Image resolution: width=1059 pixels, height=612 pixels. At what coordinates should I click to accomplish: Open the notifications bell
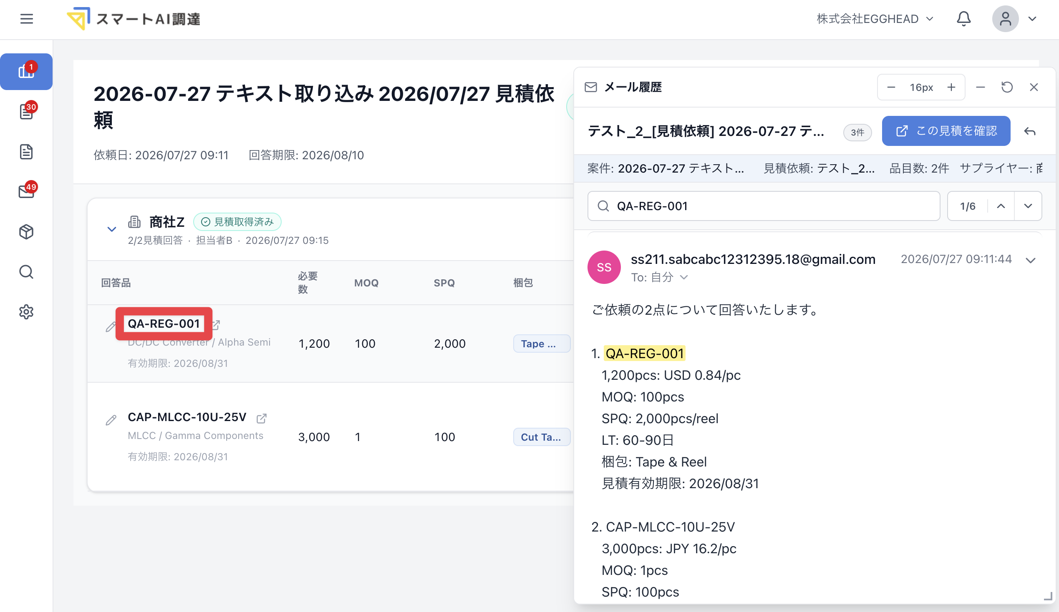point(963,19)
